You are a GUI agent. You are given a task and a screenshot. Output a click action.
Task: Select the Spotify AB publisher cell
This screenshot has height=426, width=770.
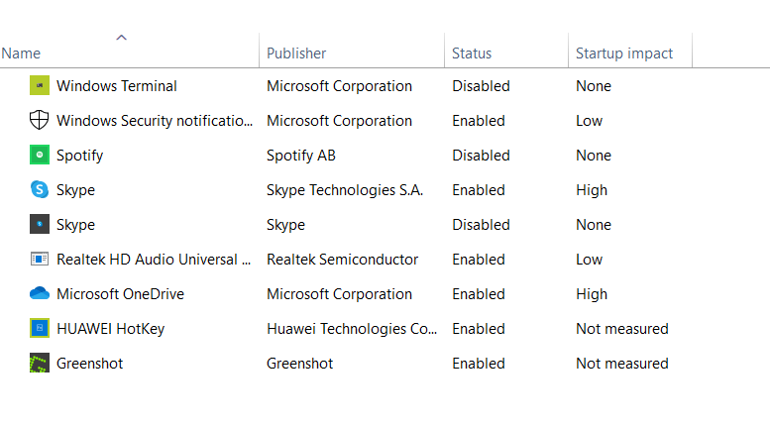click(301, 156)
